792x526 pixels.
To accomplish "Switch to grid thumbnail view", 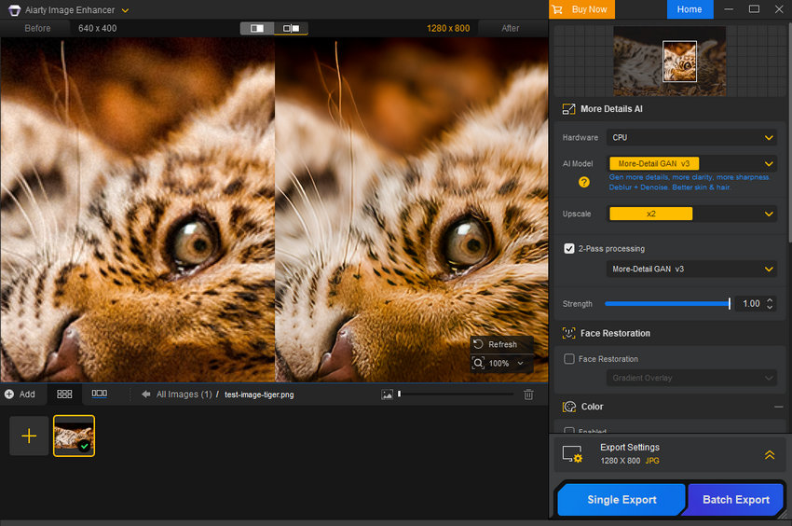I will pos(64,394).
